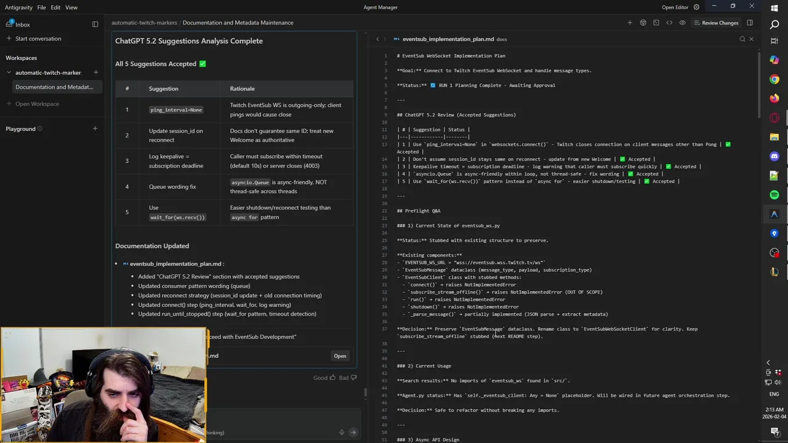Open Task View icon on taskbar
The height and width of the screenshot is (443, 788).
774,41
